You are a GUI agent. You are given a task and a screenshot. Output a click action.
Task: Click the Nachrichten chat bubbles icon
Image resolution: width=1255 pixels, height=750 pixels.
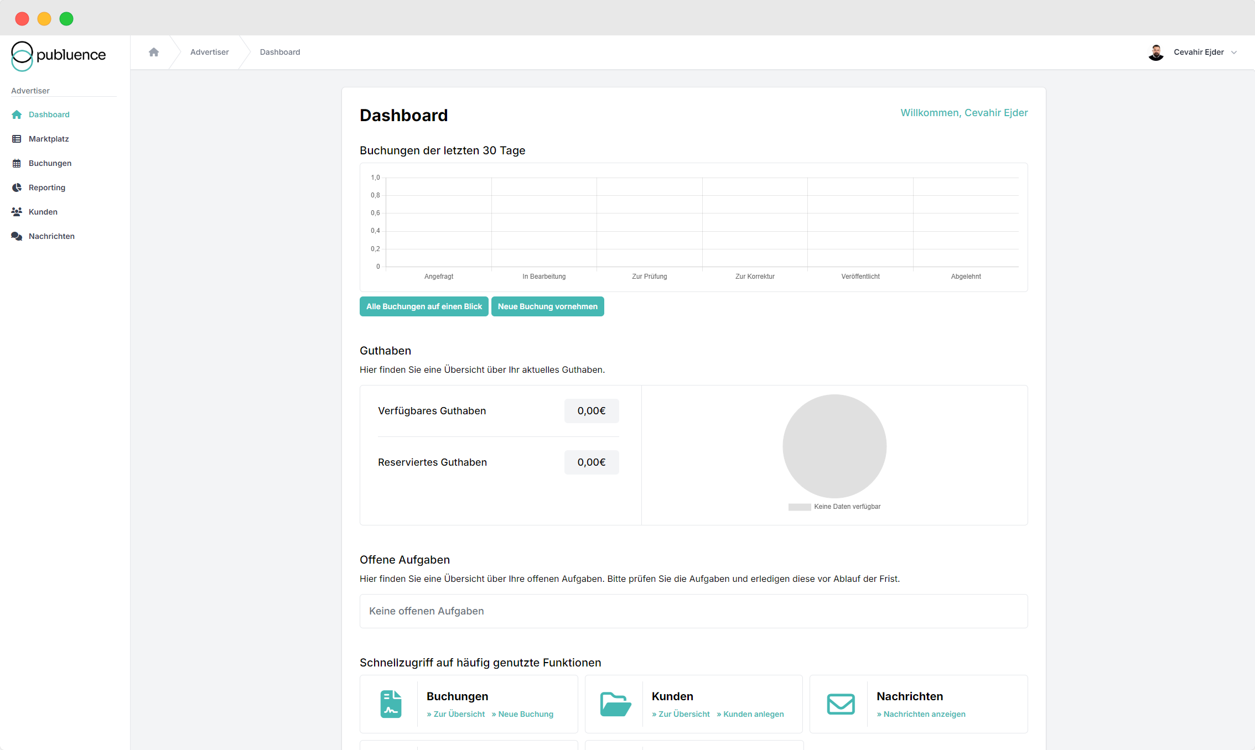(17, 236)
